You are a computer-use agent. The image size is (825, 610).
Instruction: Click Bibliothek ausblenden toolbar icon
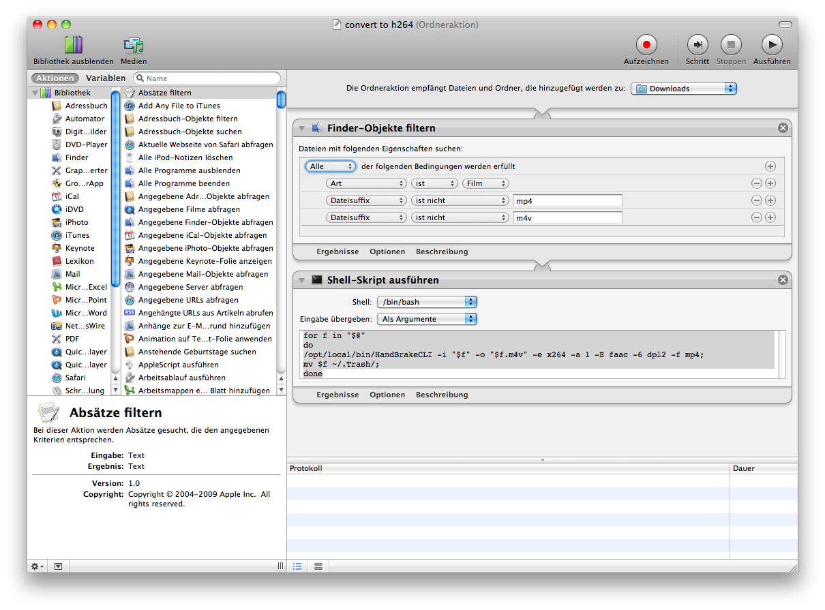point(73,46)
